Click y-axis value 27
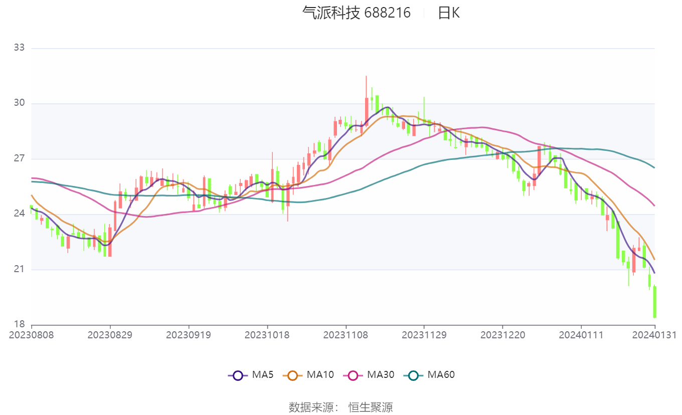Viewport: 682px width, 415px height. (x=19, y=159)
